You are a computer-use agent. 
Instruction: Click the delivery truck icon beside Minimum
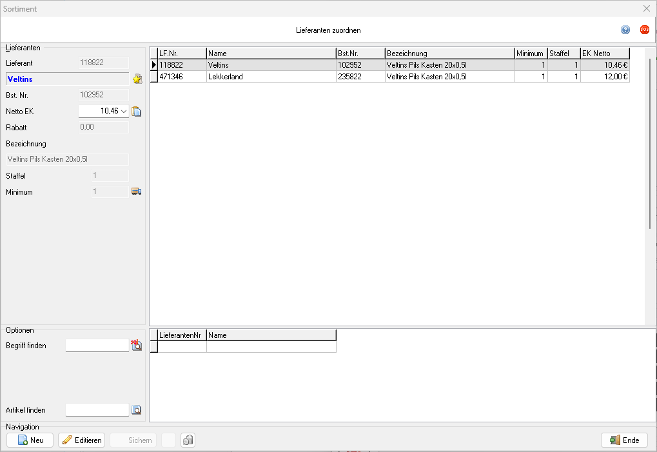(x=136, y=192)
